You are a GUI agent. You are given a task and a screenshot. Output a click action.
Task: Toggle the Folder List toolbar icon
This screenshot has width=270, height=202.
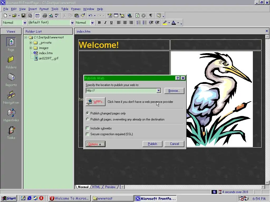click(x=37, y=16)
